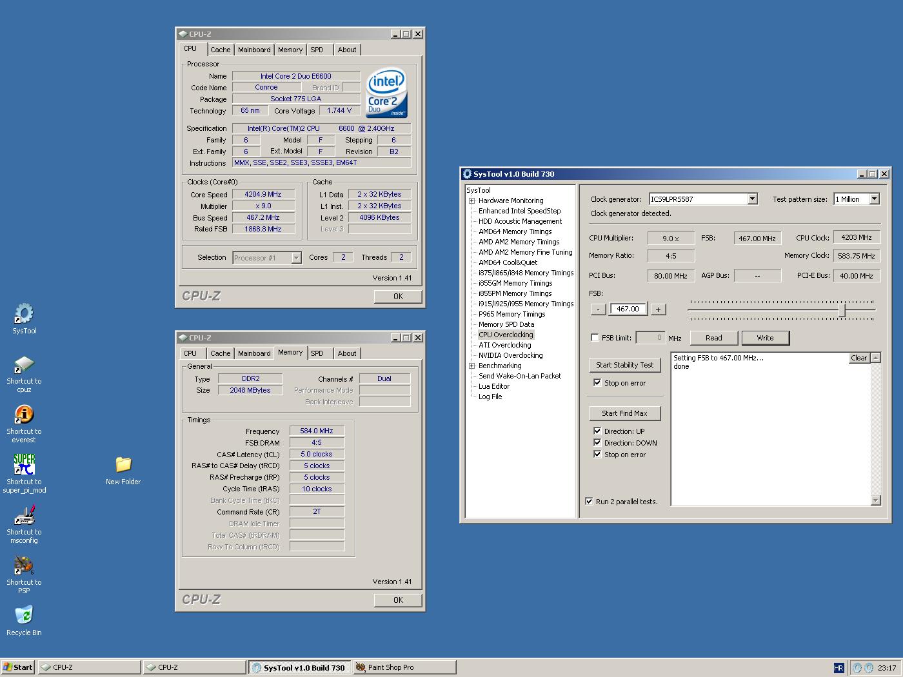Select P965 Memory Timings in tree
The height and width of the screenshot is (677, 903).
click(511, 314)
